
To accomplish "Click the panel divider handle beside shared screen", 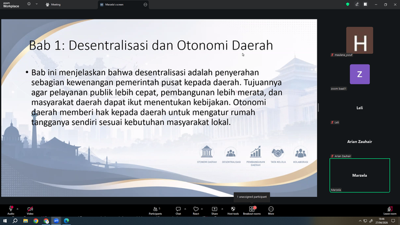I will click(318, 107).
